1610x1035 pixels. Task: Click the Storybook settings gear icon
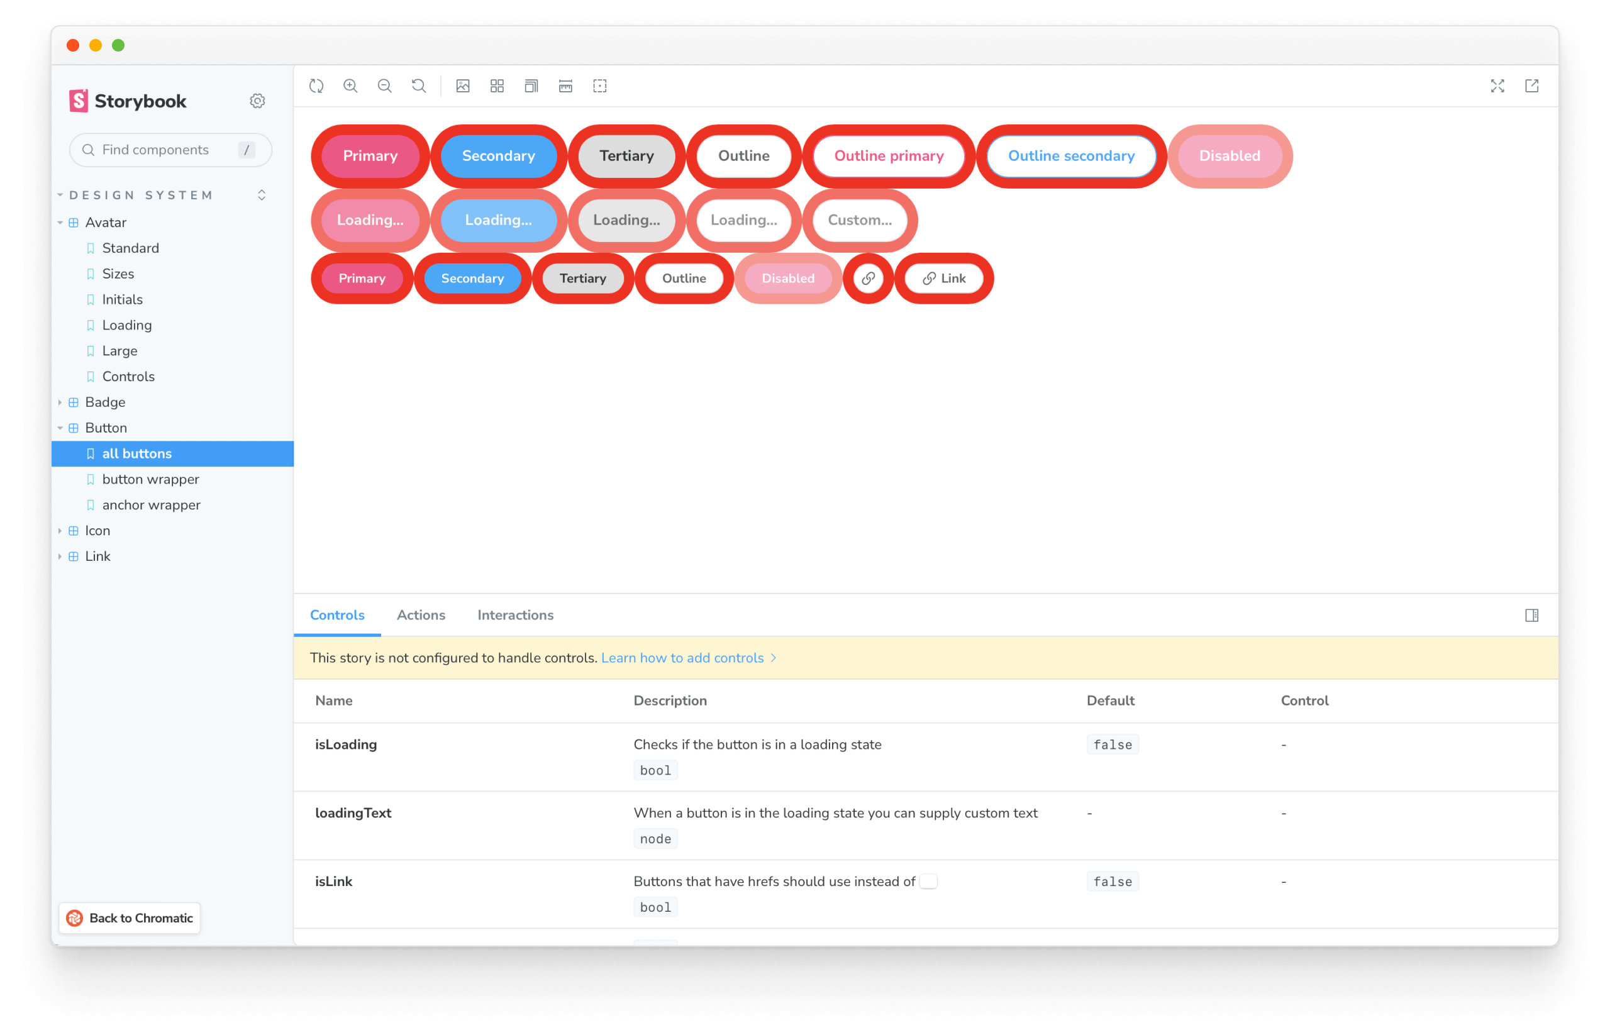[x=258, y=101]
